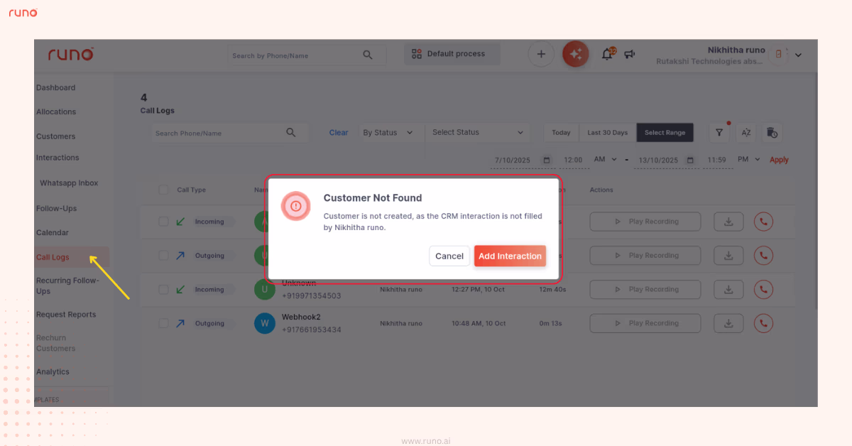Click the announcements megaphone icon
Image resolution: width=852 pixels, height=446 pixels.
click(629, 54)
